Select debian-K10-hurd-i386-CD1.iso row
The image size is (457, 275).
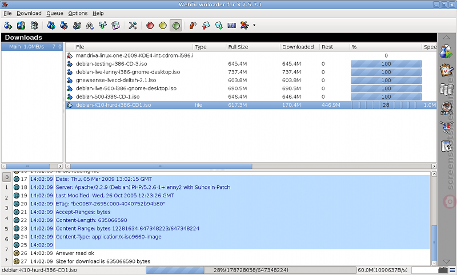pos(251,105)
